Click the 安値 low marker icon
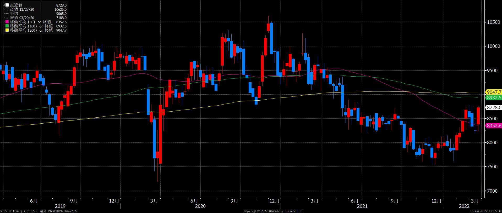Viewport: 502px width, 213px height. click(x=7, y=18)
